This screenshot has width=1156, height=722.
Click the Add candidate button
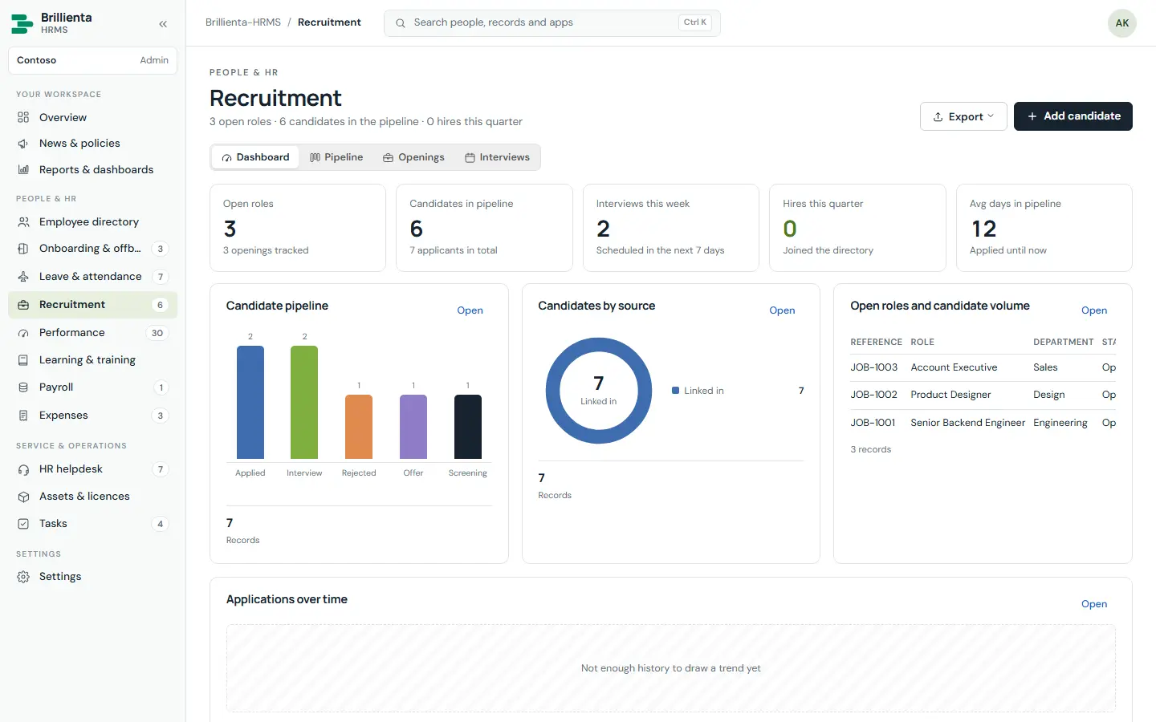[x=1073, y=116]
